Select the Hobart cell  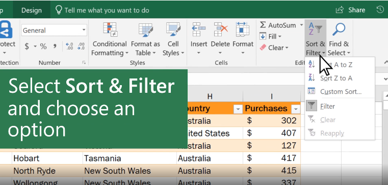coord(47,158)
